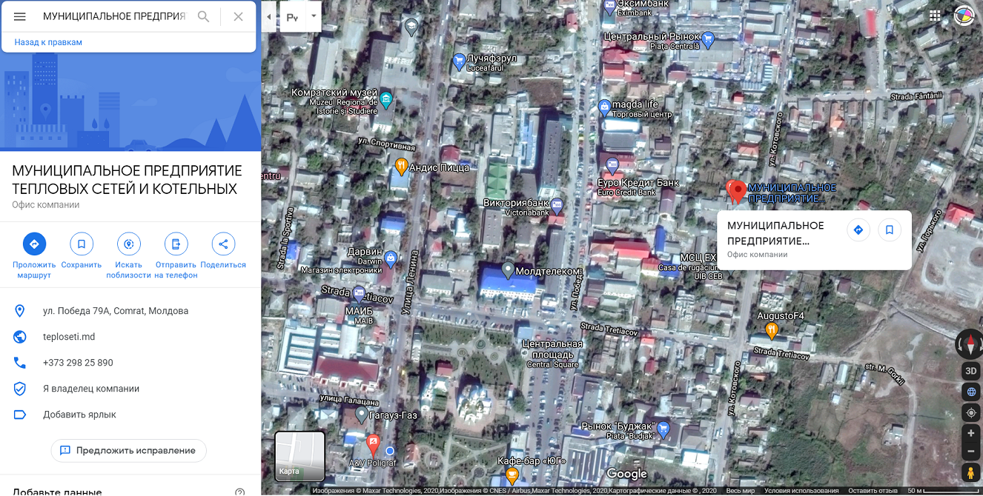983x496 pixels.
Task: Click the Молдтелеком location pin
Action: (508, 270)
